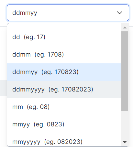Click the dropdown list scrollbar thumb
Screen dimensions: 133x150
click(x=125, y=71)
